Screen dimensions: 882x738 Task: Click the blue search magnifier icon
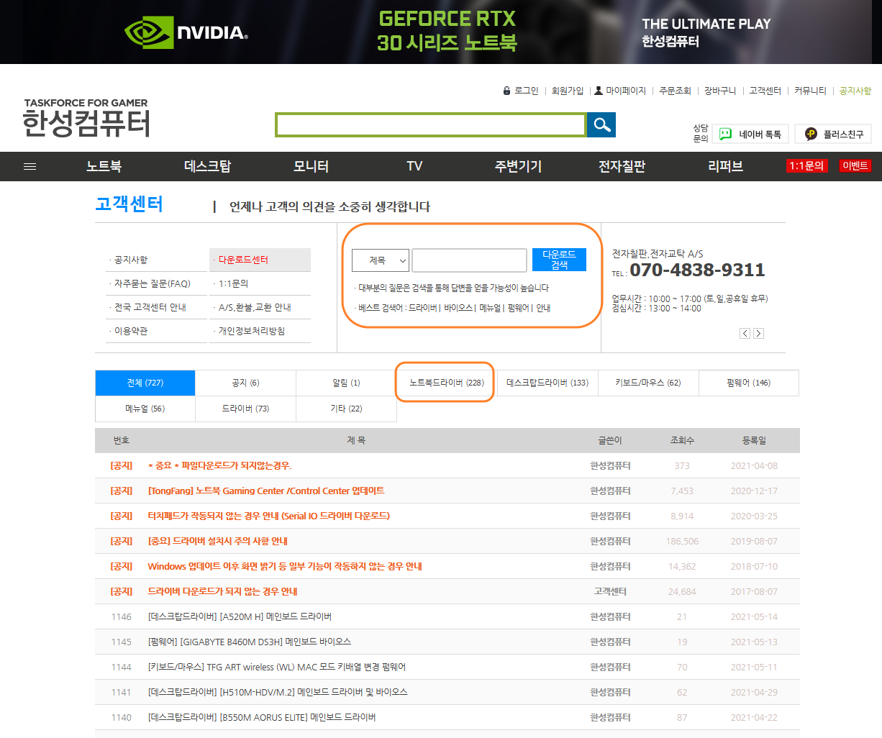point(601,124)
